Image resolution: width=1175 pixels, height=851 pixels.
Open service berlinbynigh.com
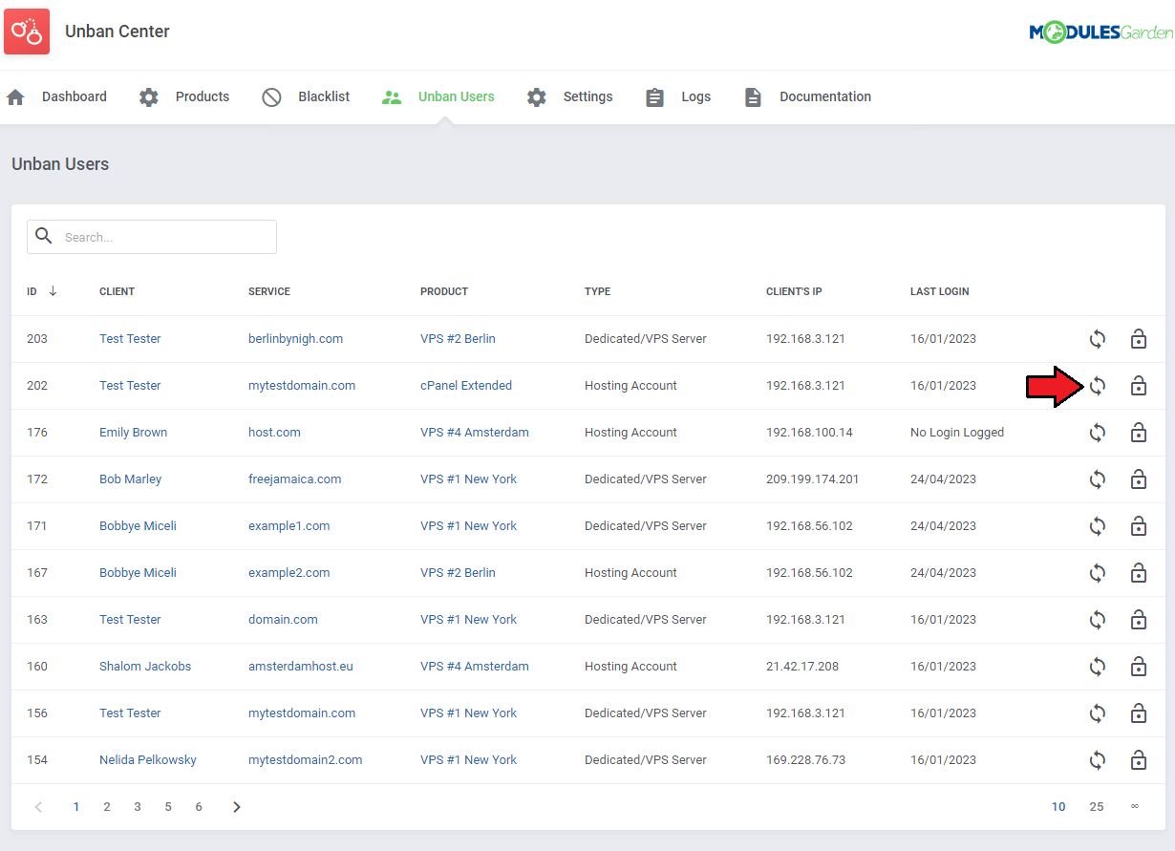[295, 339]
